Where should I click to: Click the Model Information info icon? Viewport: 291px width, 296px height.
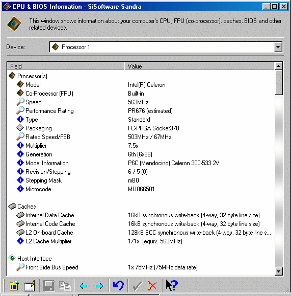coord(20,163)
